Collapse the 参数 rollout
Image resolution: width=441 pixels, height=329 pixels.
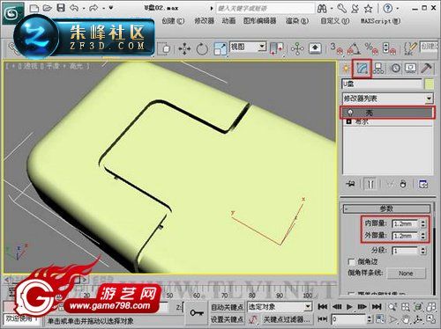(386, 208)
